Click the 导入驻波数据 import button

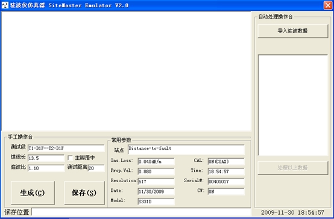tap(292, 31)
